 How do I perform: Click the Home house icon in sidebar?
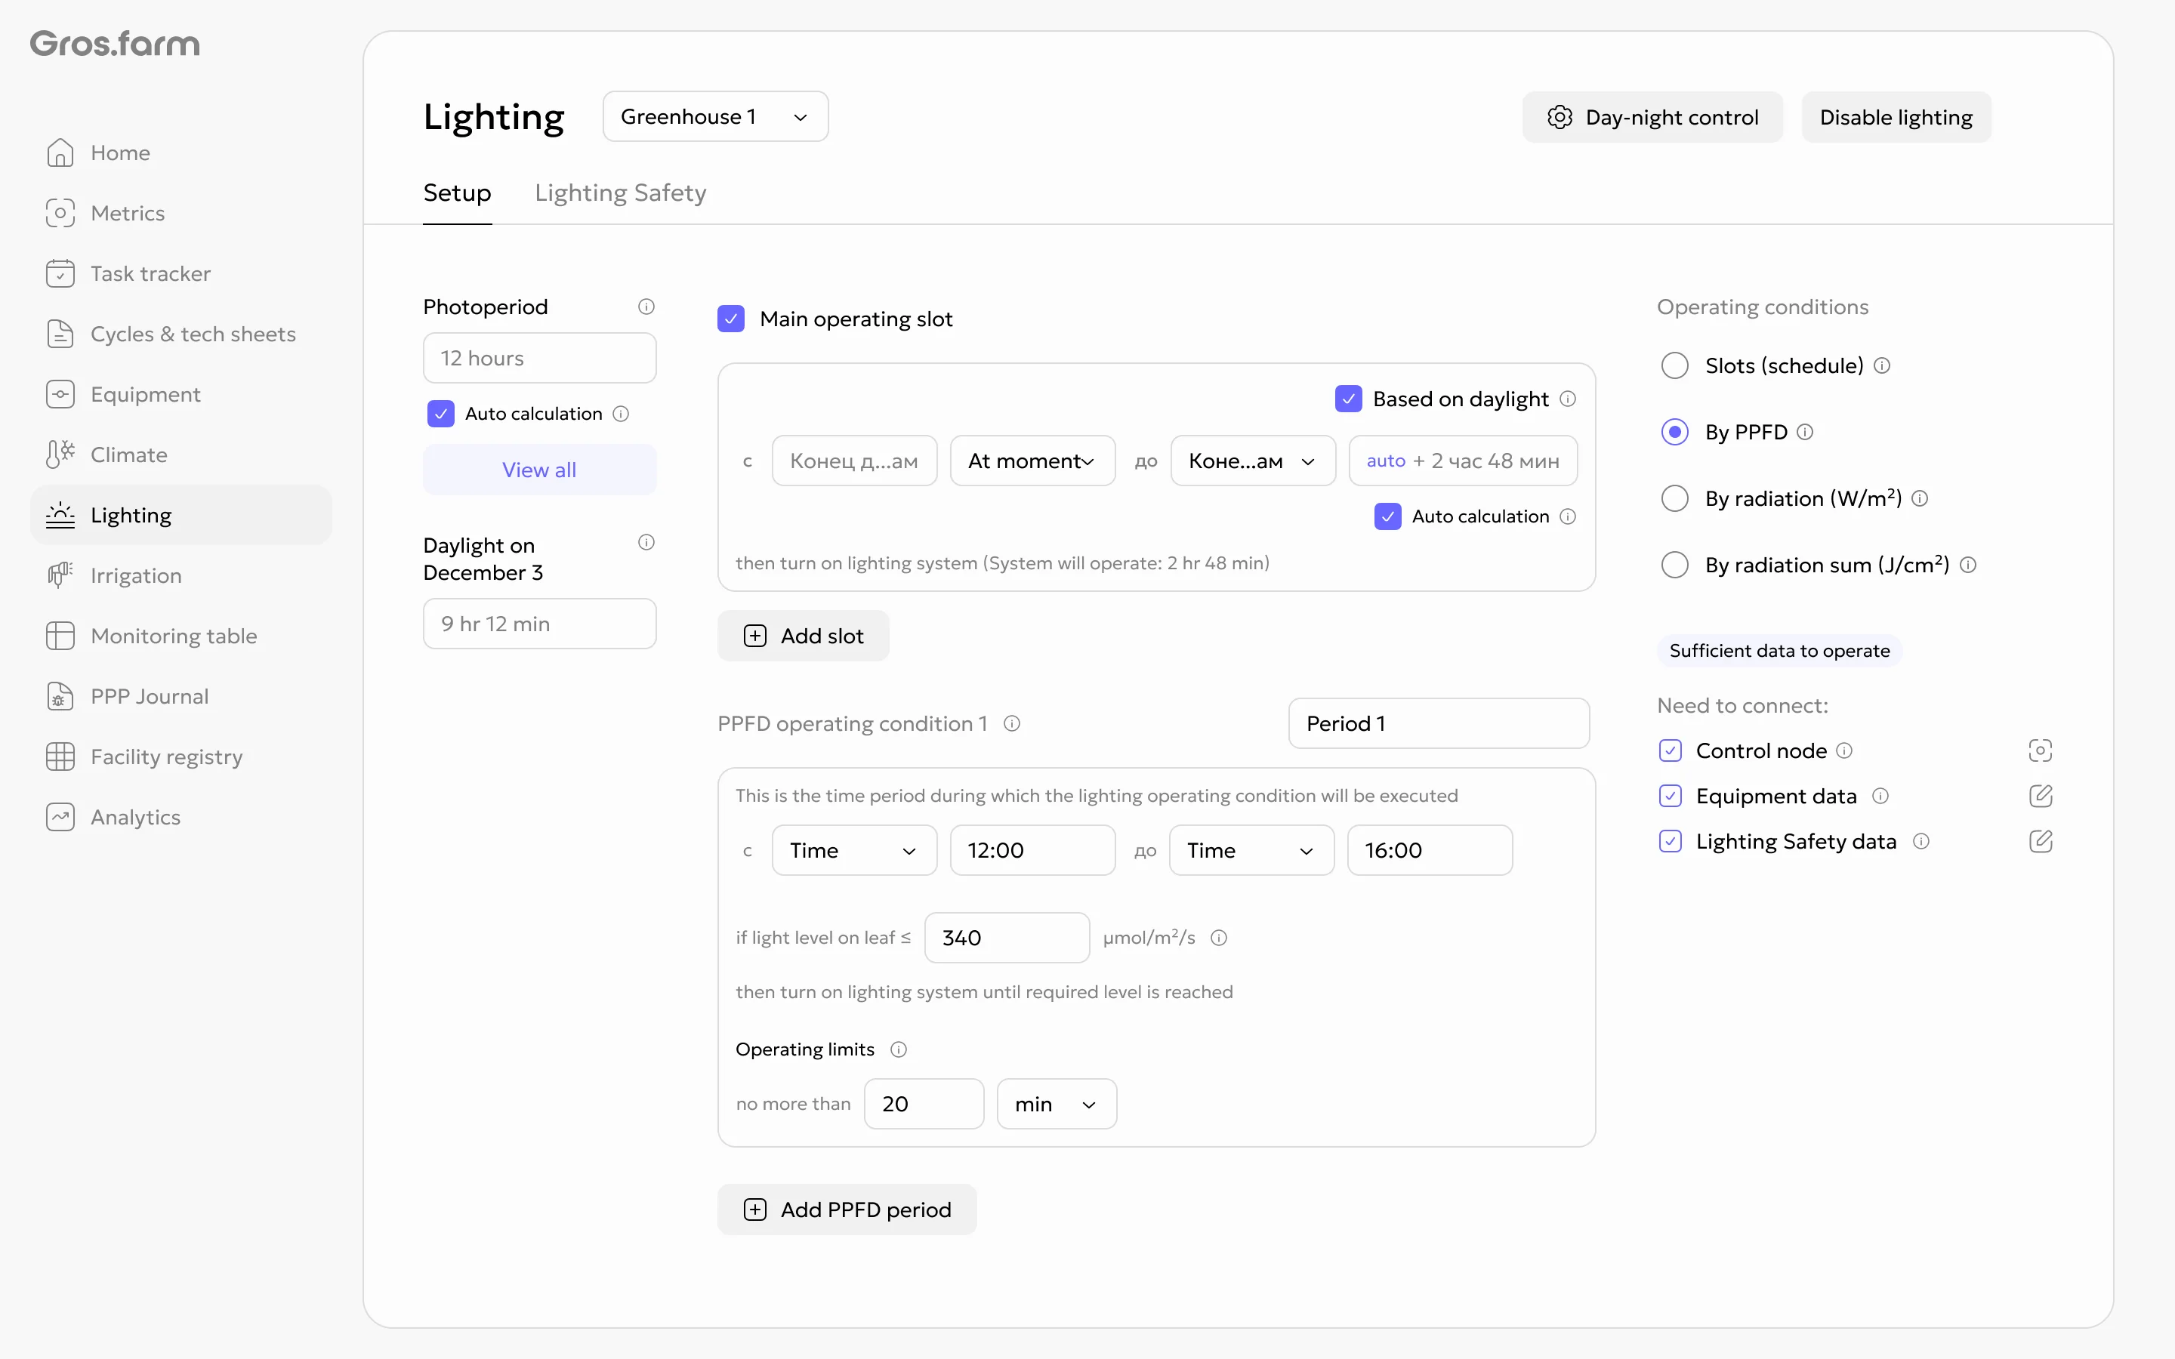click(60, 153)
